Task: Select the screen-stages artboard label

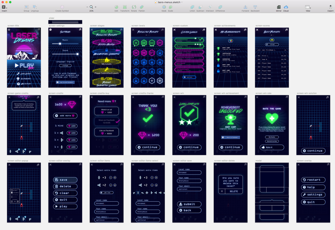Action: click(97, 26)
